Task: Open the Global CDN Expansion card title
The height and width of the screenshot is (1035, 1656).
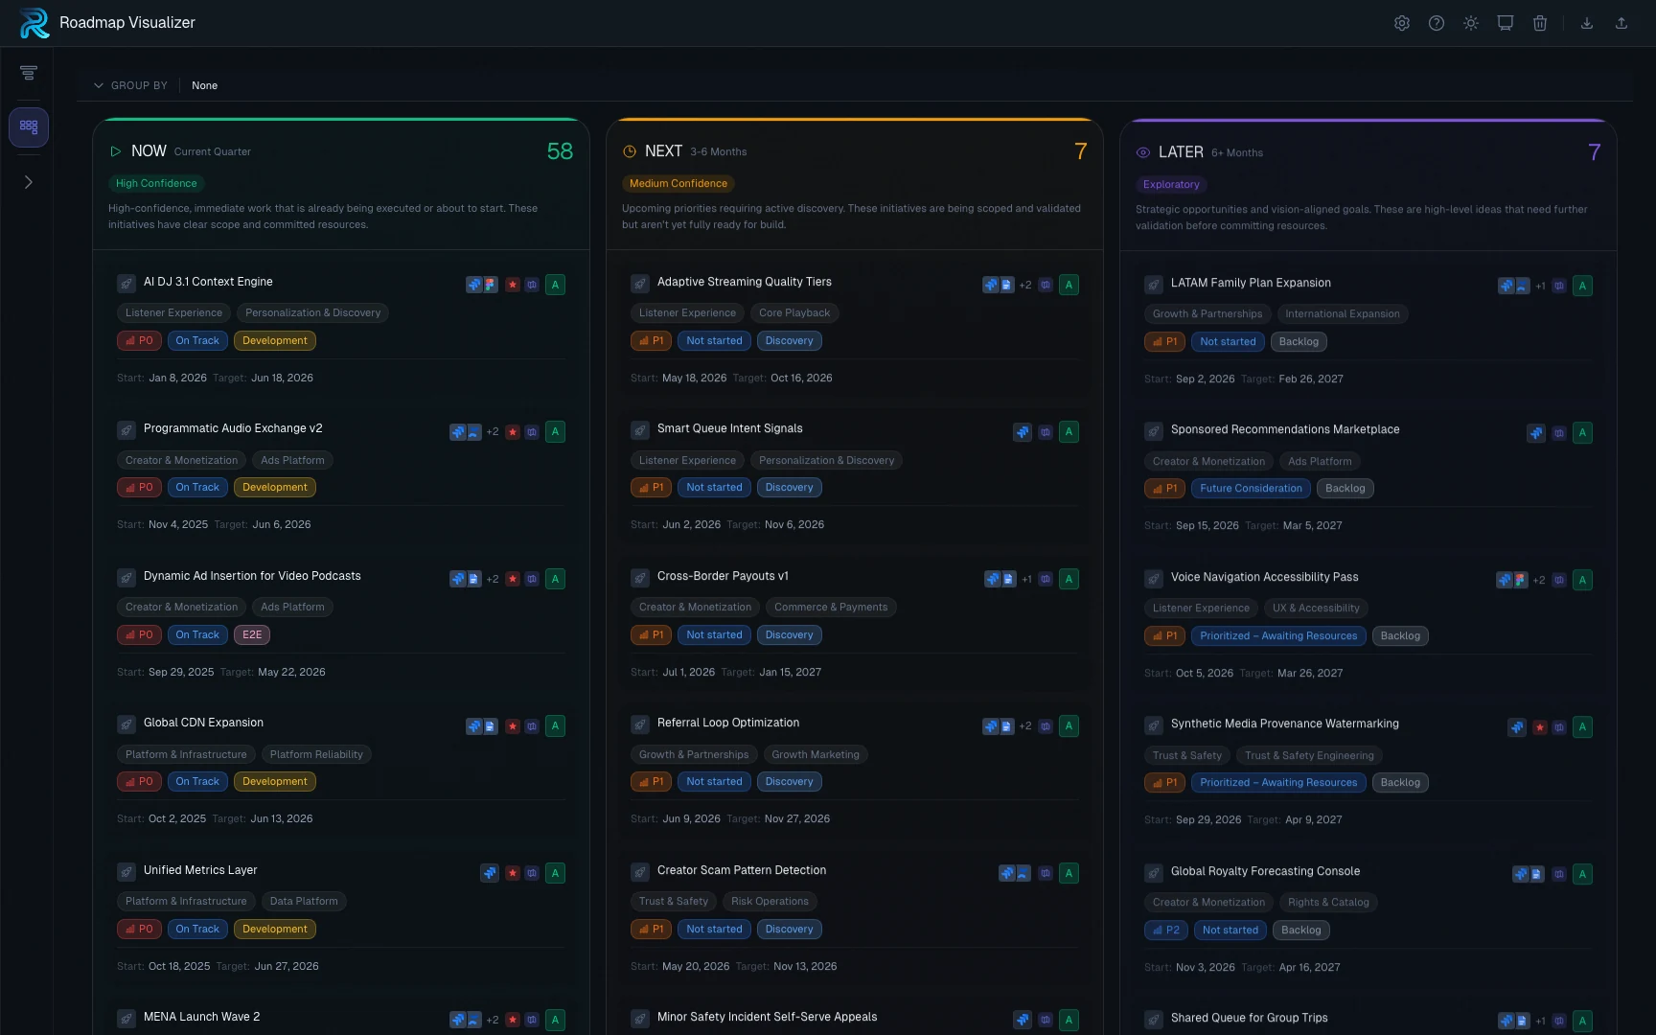Action: tap(203, 723)
